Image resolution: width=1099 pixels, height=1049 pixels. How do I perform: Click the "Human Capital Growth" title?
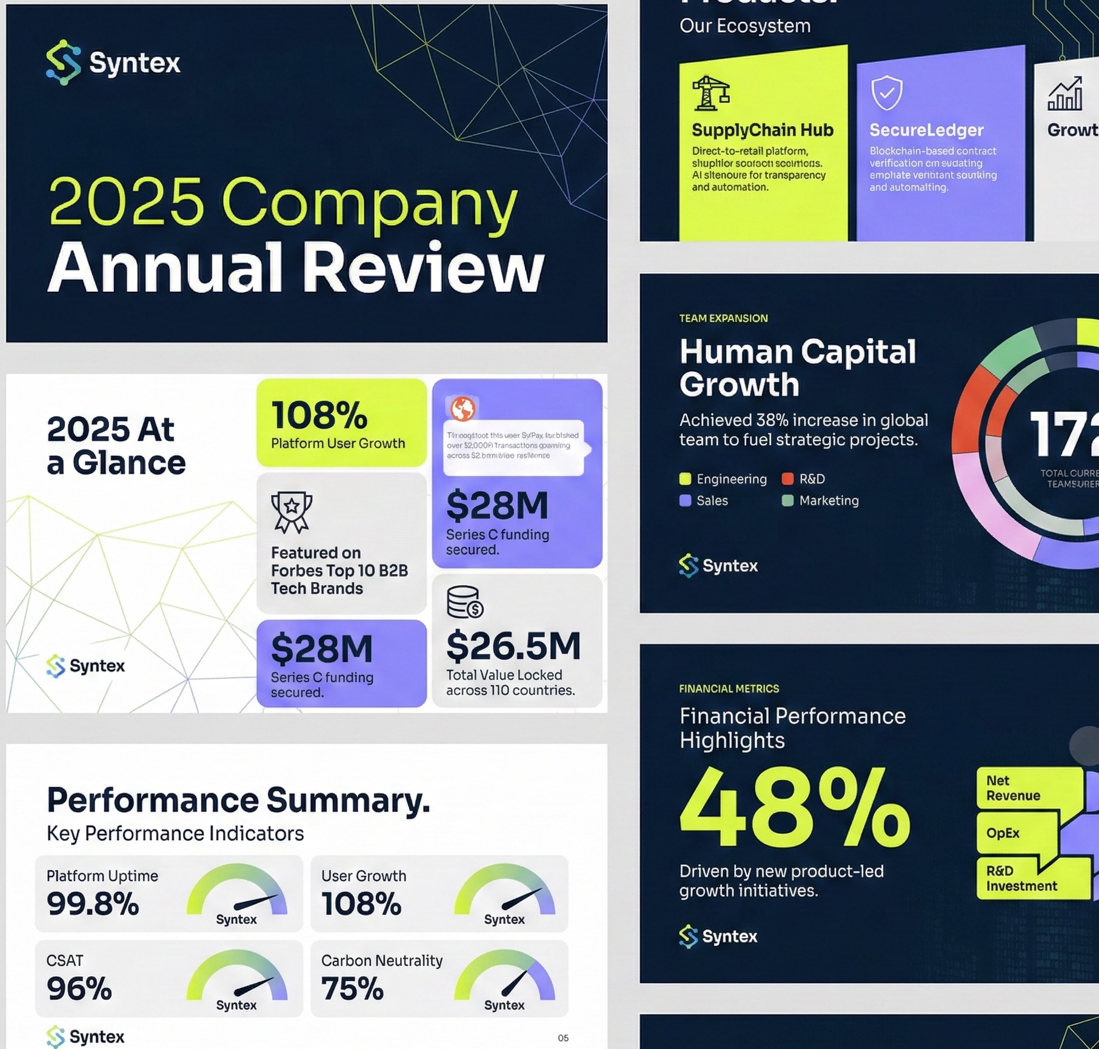(798, 367)
